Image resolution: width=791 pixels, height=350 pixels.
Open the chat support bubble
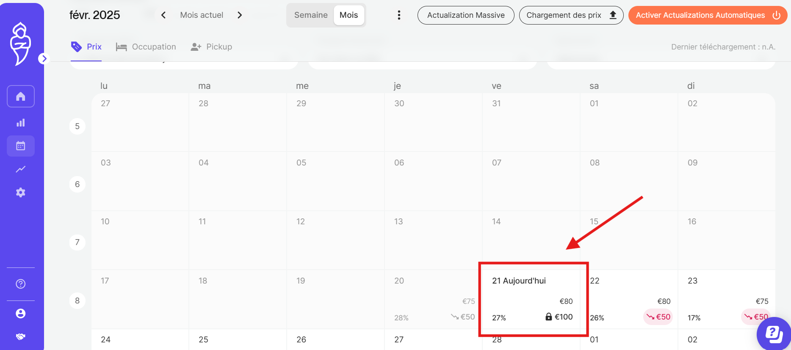(774, 334)
